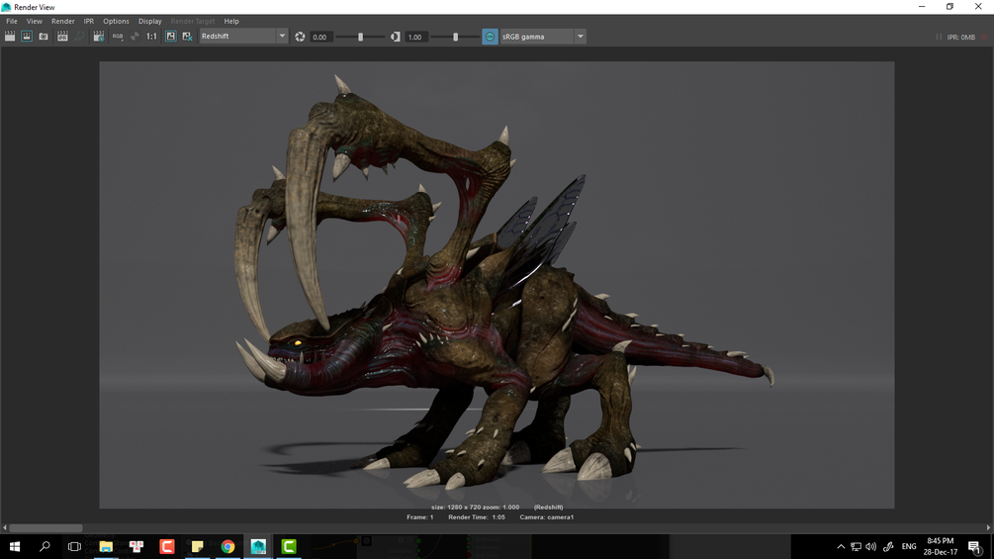Set image to 1:1 real size
Image resolution: width=994 pixels, height=559 pixels.
coord(151,37)
